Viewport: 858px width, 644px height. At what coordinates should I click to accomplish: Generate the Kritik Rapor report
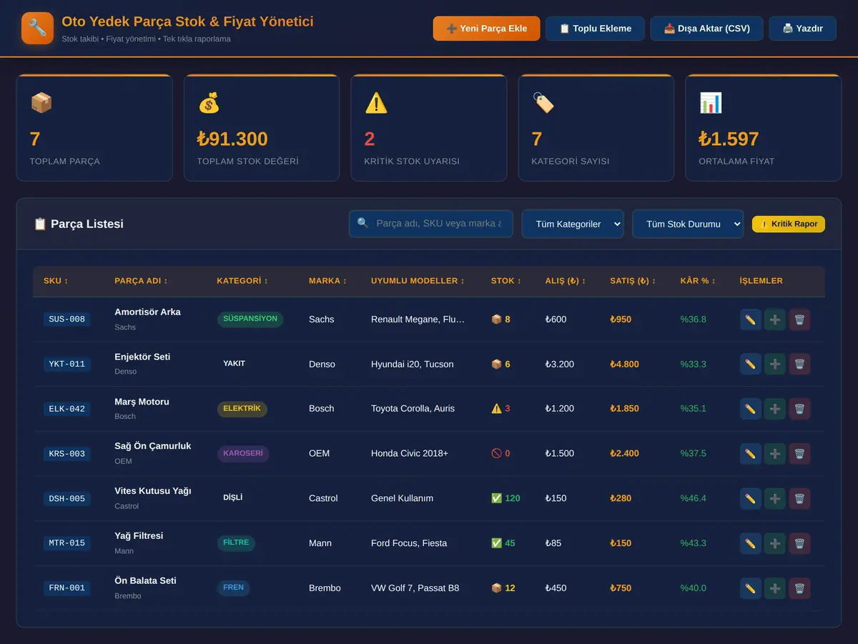point(789,224)
